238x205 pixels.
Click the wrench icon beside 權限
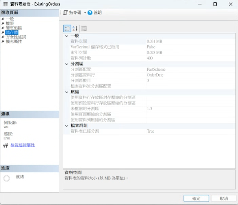[3, 24]
